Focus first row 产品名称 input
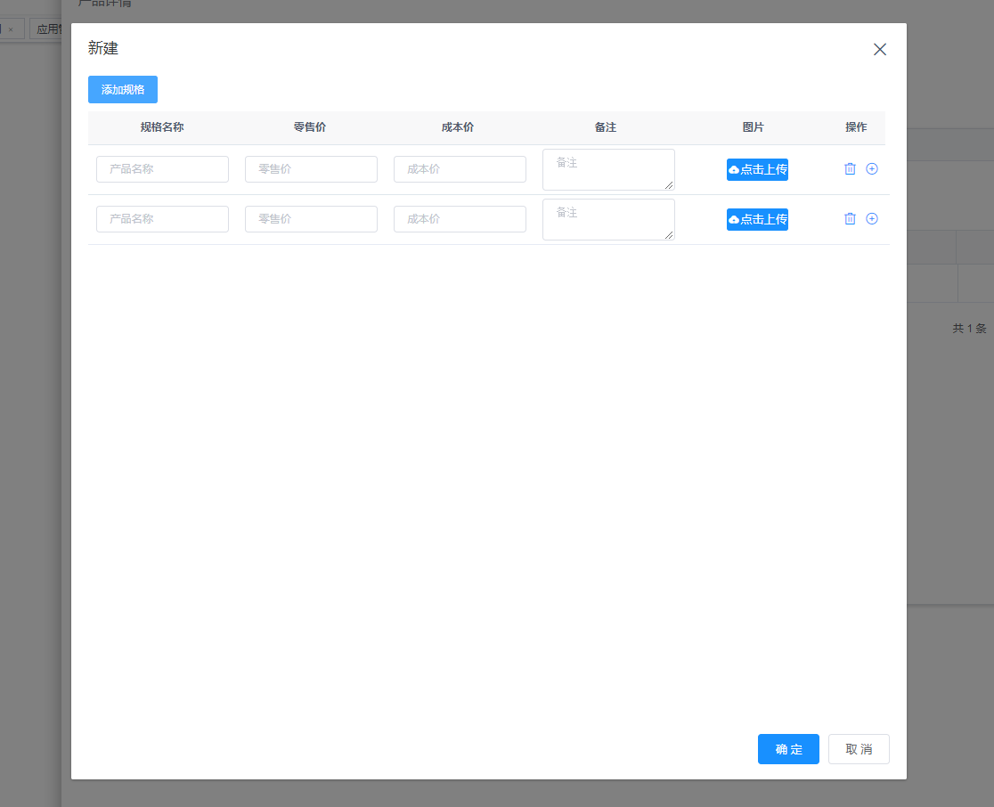Screen dimensions: 994x807 click(x=162, y=169)
